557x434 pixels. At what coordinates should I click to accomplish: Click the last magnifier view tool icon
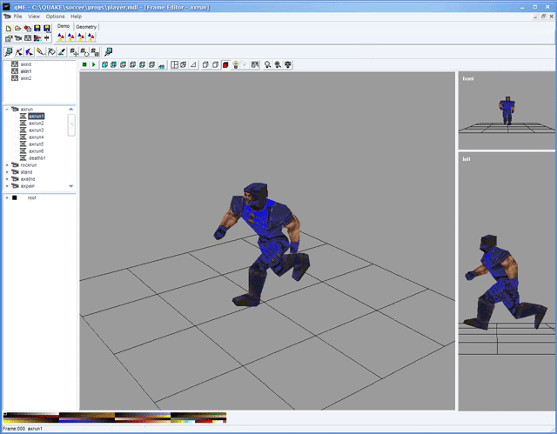[x=108, y=52]
